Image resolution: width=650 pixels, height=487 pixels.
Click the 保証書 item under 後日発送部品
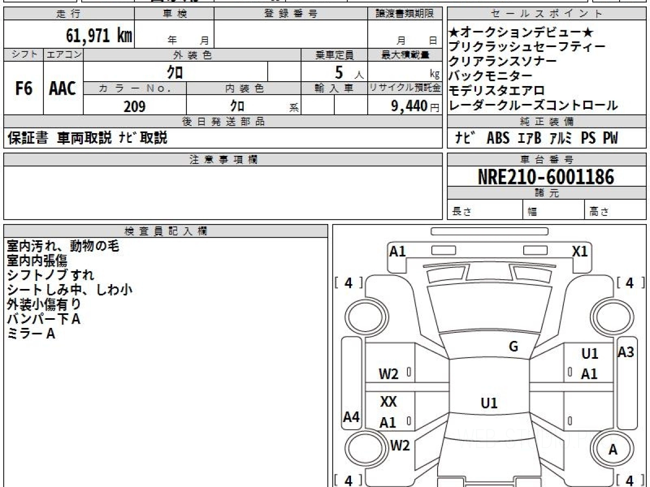pos(28,138)
